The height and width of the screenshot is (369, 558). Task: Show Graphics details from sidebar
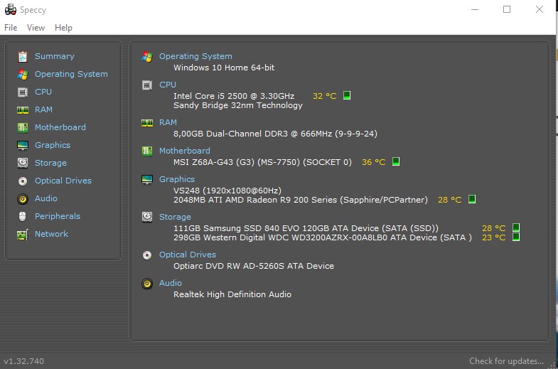[x=53, y=145]
